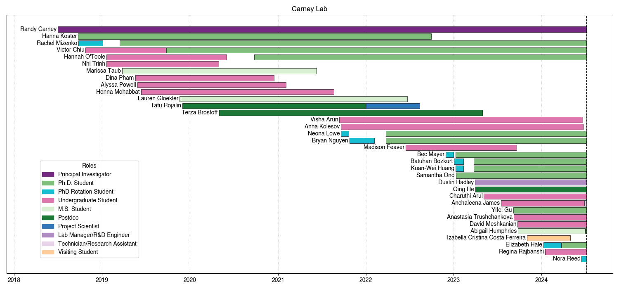Image resolution: width=619 pixels, height=289 pixels.
Task: Click the Roles legend heading
Action: [x=89, y=166]
